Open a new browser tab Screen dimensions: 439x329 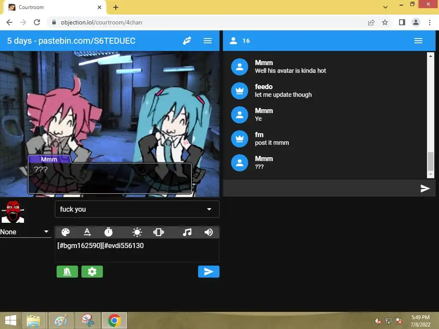pos(116,7)
